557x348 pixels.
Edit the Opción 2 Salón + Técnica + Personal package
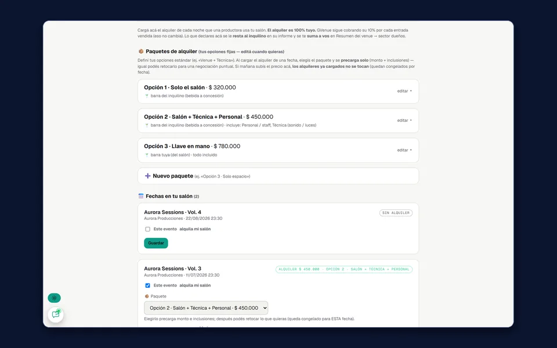pos(404,121)
